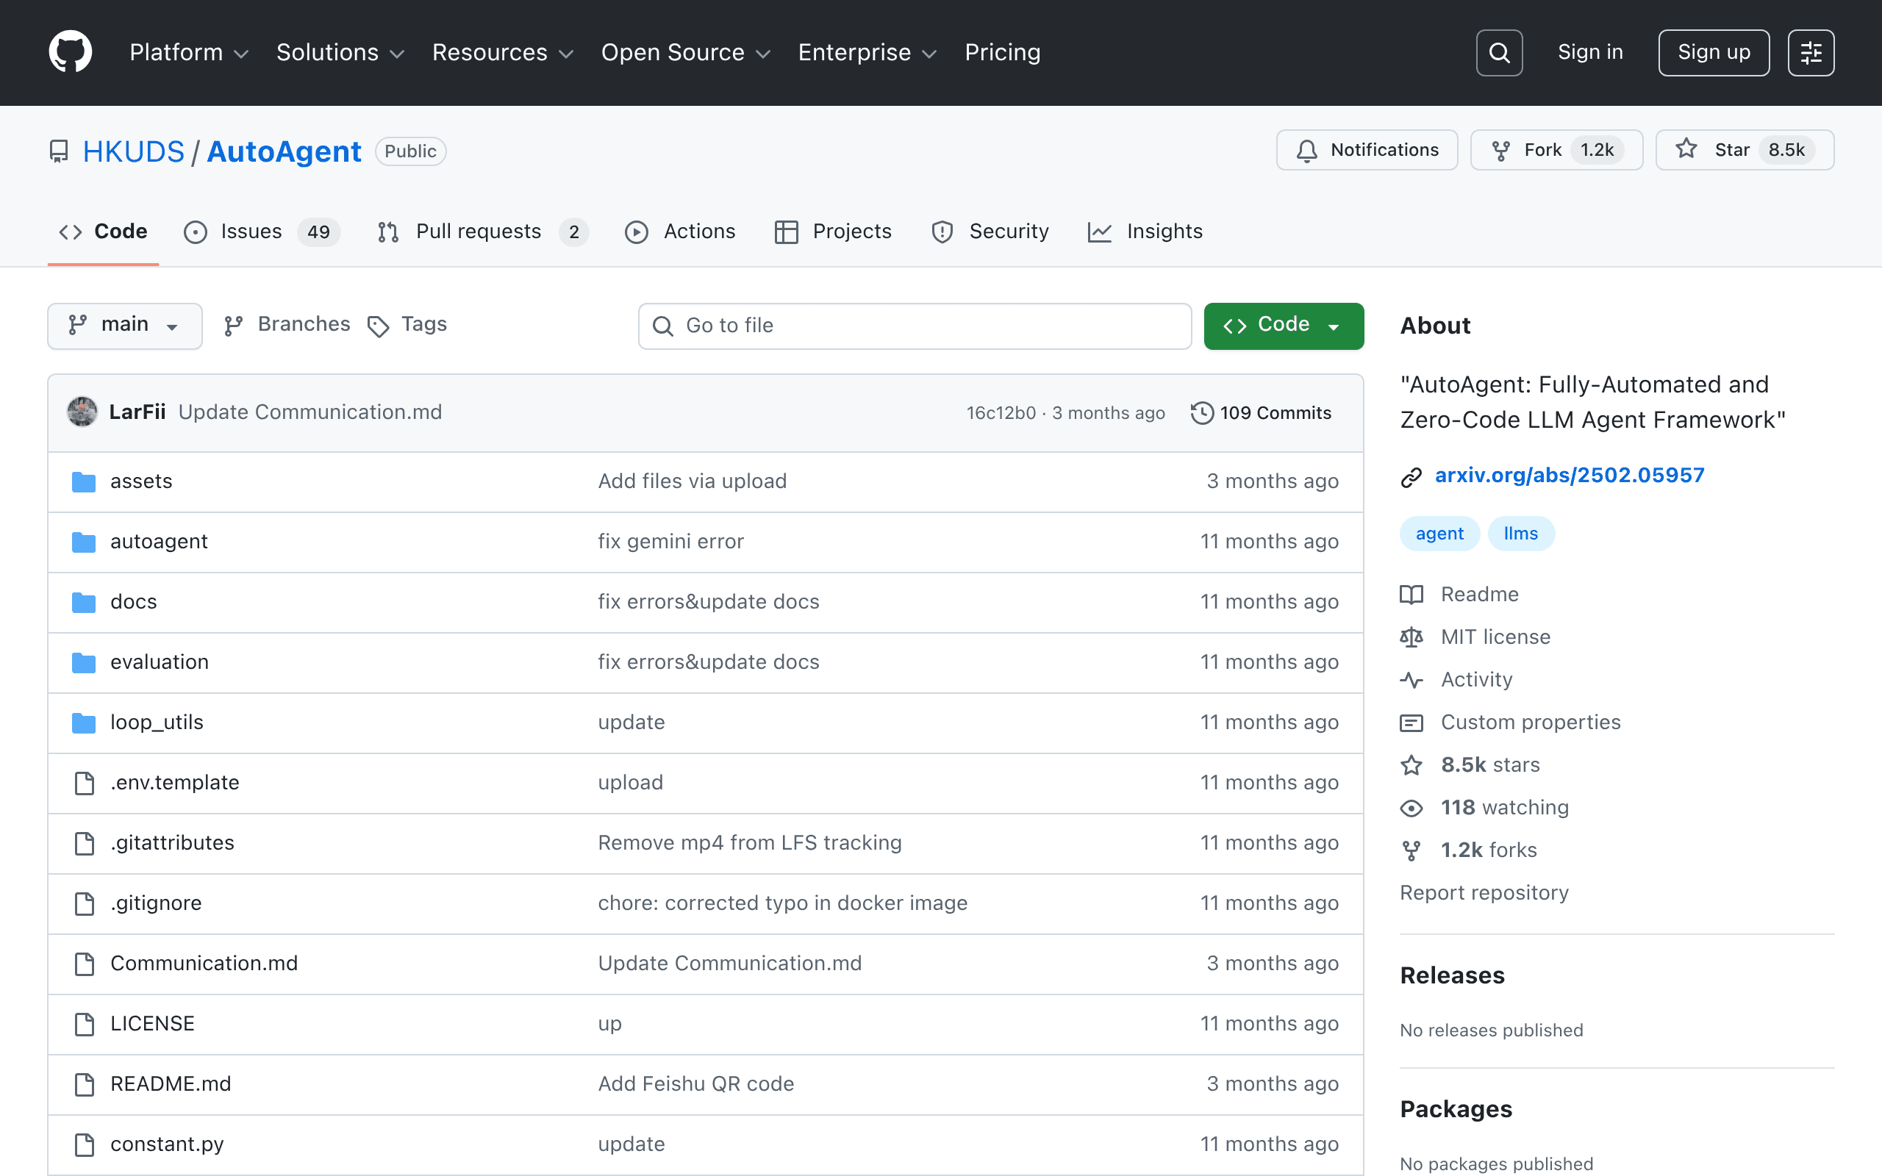Expand the Solutions menu
1882x1176 pixels.
340,52
